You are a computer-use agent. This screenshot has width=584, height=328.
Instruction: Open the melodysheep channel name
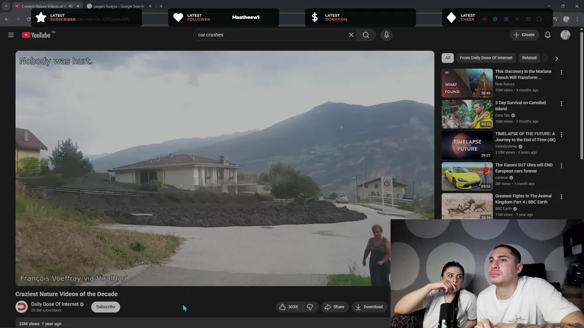pyautogui.click(x=506, y=146)
